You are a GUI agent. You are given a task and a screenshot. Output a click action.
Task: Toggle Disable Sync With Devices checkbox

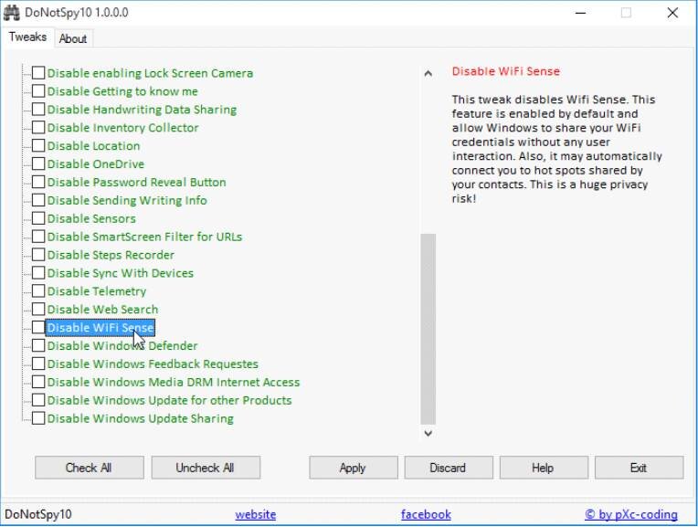38,273
